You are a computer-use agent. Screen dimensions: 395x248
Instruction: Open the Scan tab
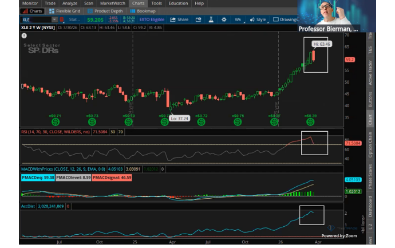pyautogui.click(x=89, y=3)
